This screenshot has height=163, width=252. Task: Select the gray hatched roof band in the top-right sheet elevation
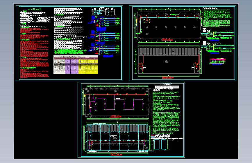[169, 52]
